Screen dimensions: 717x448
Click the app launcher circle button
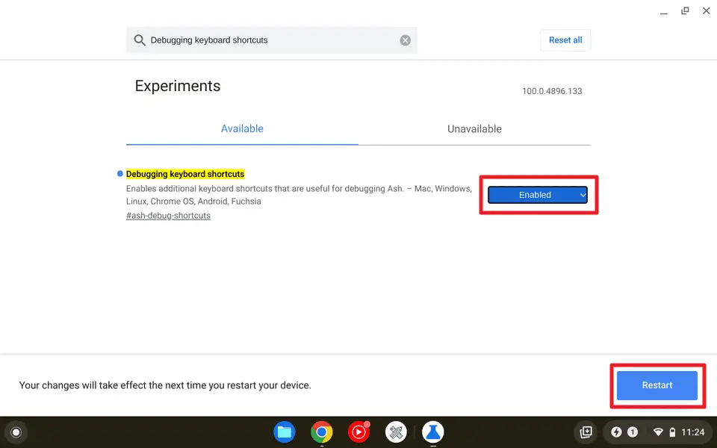[16, 432]
